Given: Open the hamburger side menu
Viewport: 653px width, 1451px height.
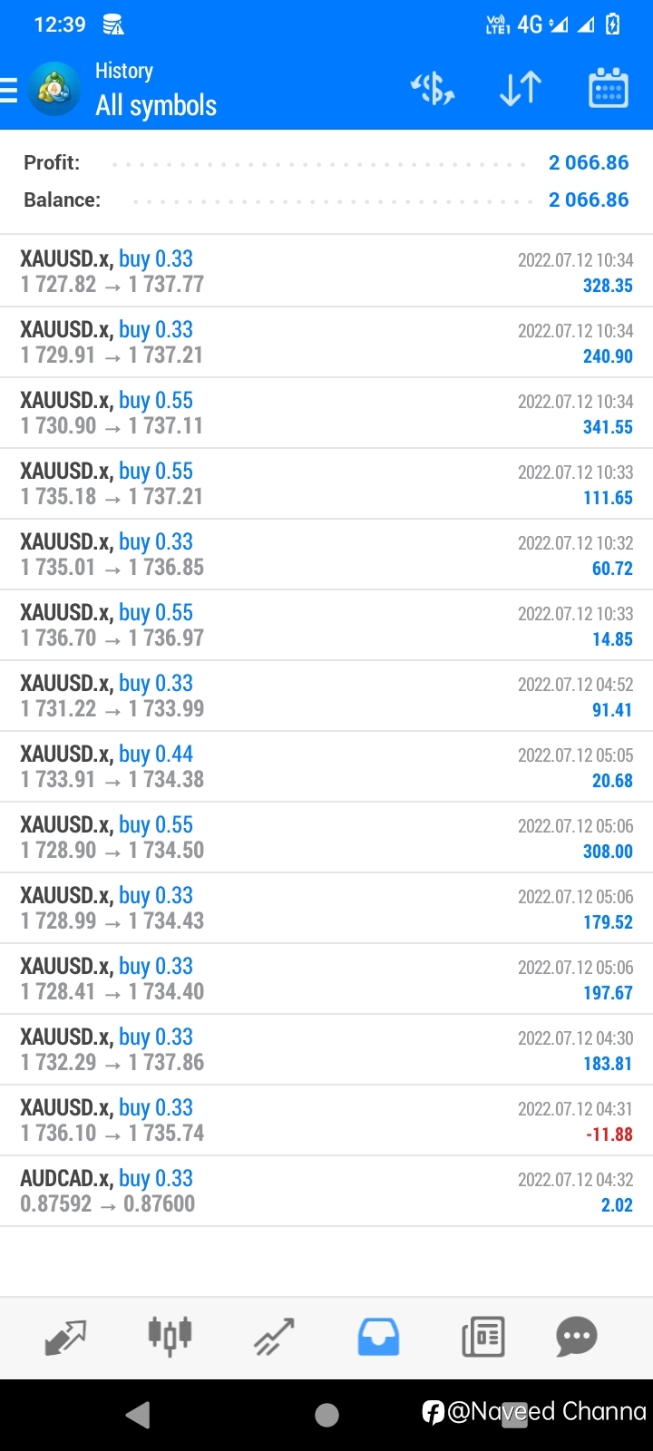Looking at the screenshot, I should coord(8,90).
